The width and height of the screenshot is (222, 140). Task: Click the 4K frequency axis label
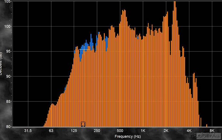tap(189, 131)
